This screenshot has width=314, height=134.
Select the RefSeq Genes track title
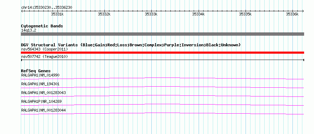36,71
